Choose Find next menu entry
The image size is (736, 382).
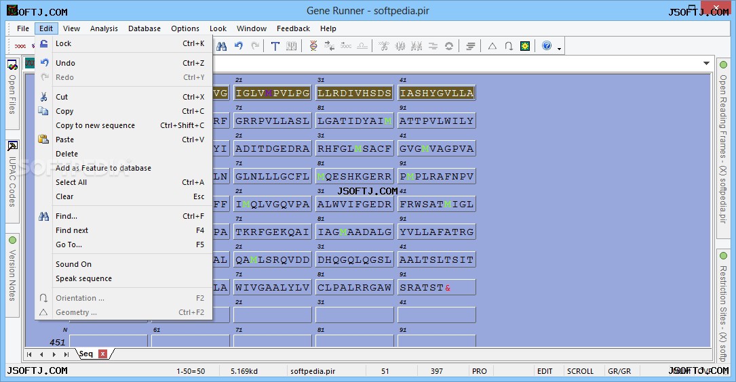(x=124, y=230)
